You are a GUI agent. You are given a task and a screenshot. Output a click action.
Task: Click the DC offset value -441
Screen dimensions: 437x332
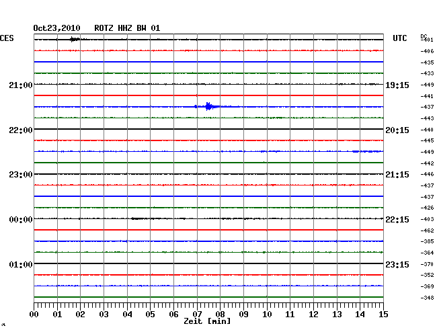[427, 96]
